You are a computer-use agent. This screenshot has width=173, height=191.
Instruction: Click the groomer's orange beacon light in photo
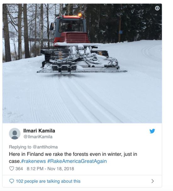coord(80,15)
